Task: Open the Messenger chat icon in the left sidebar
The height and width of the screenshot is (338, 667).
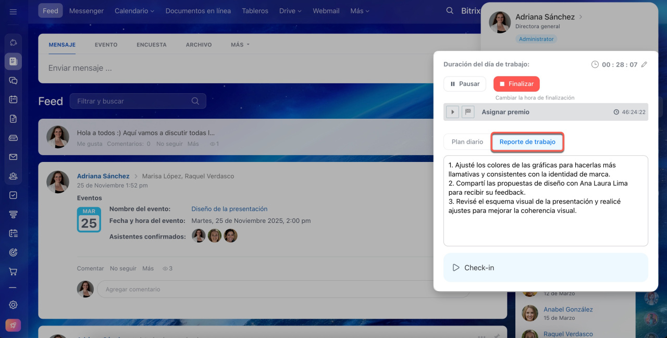Action: coord(13,80)
